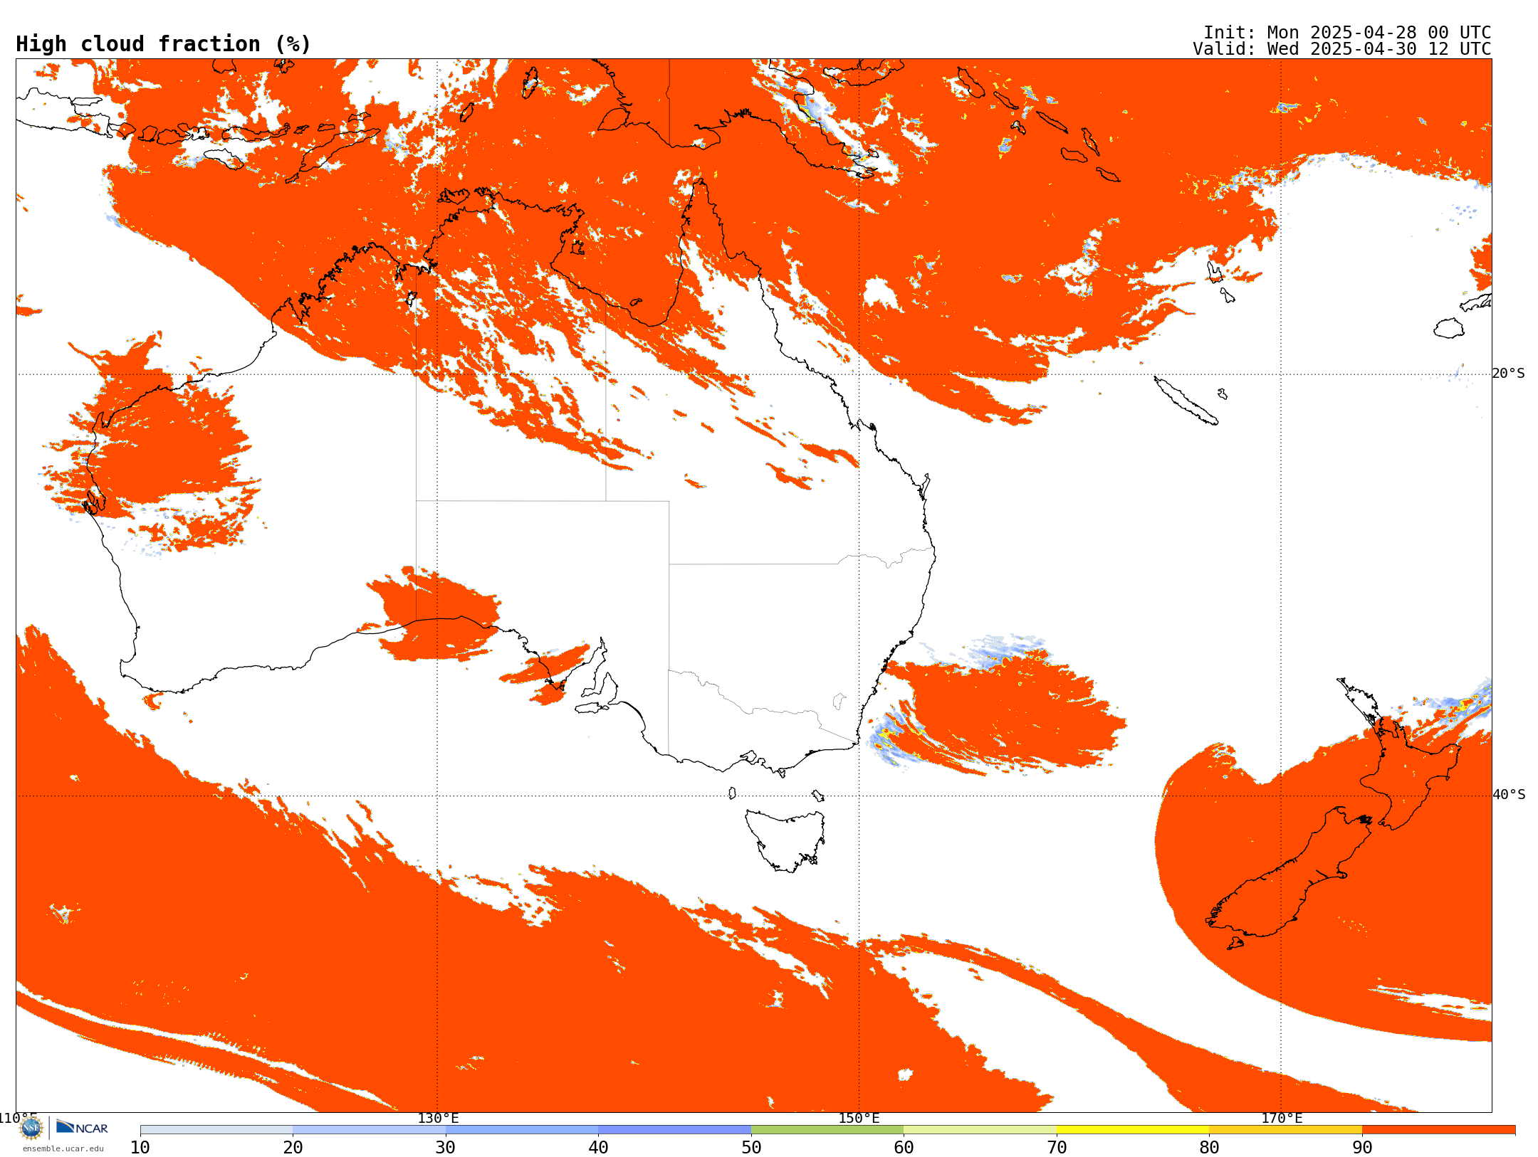Click the 20–30 light blue colorbar segment
Image resolution: width=1538 pixels, height=1157 pixels.
pyautogui.click(x=369, y=1130)
